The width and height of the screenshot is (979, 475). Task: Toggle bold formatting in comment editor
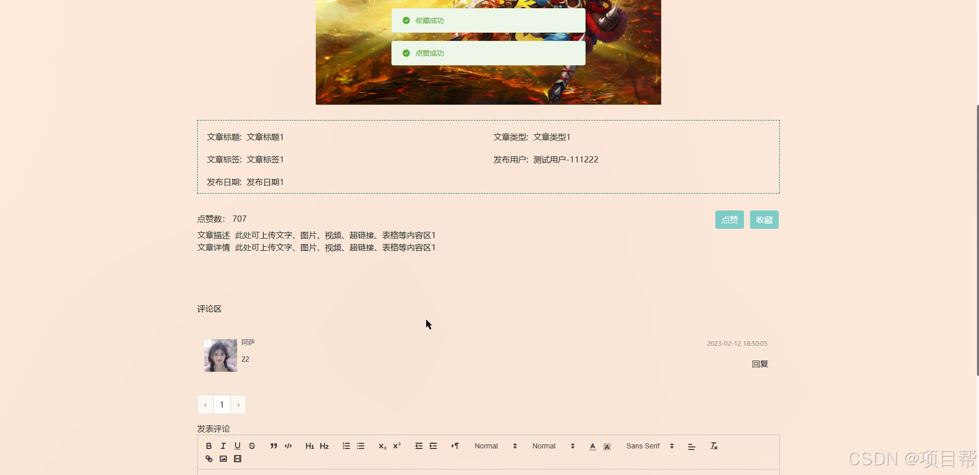pos(208,446)
